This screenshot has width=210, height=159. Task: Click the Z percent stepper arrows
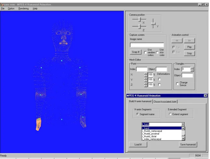coord(146,85)
